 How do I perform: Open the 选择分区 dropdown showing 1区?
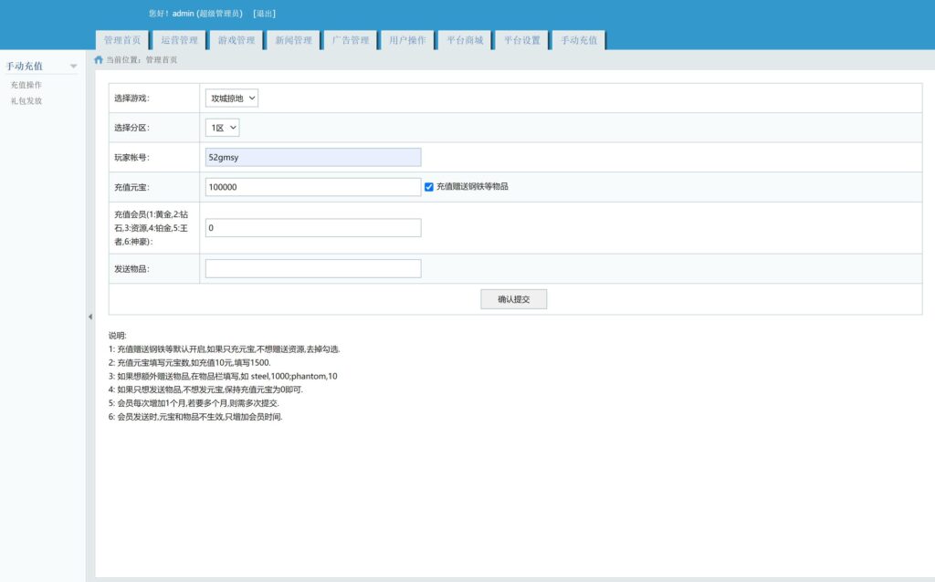tap(223, 128)
